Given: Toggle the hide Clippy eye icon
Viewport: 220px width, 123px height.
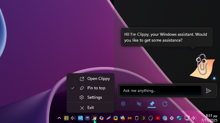Looking at the screenshot, I should 139,104.
